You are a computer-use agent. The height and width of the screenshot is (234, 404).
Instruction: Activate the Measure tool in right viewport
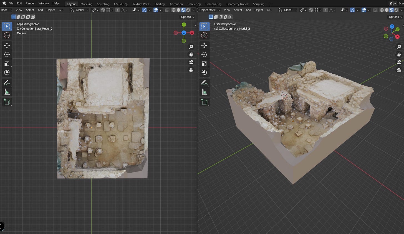pos(204,92)
